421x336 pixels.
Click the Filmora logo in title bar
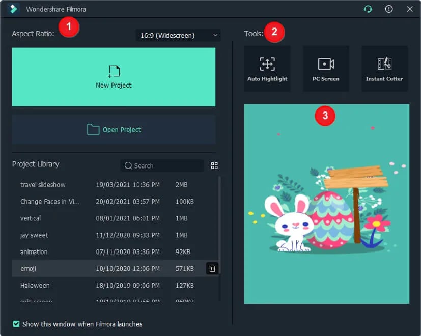[x=13, y=9]
